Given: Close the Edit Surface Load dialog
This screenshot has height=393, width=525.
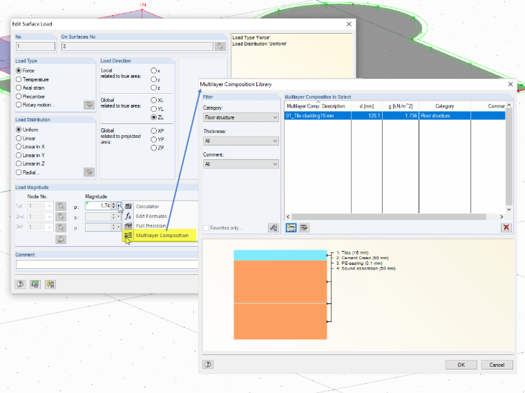Looking at the screenshot, I should [x=349, y=24].
